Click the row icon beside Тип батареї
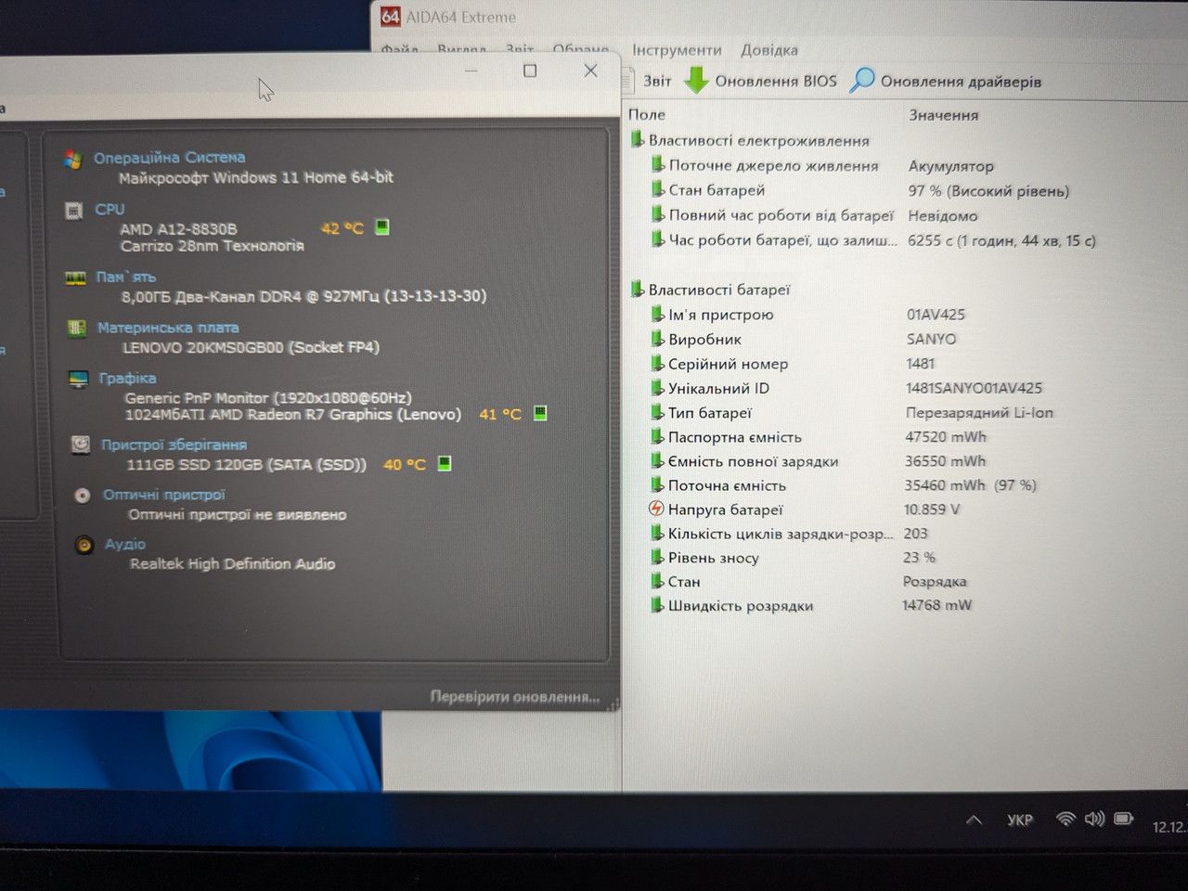This screenshot has height=891, width=1188. (x=657, y=412)
